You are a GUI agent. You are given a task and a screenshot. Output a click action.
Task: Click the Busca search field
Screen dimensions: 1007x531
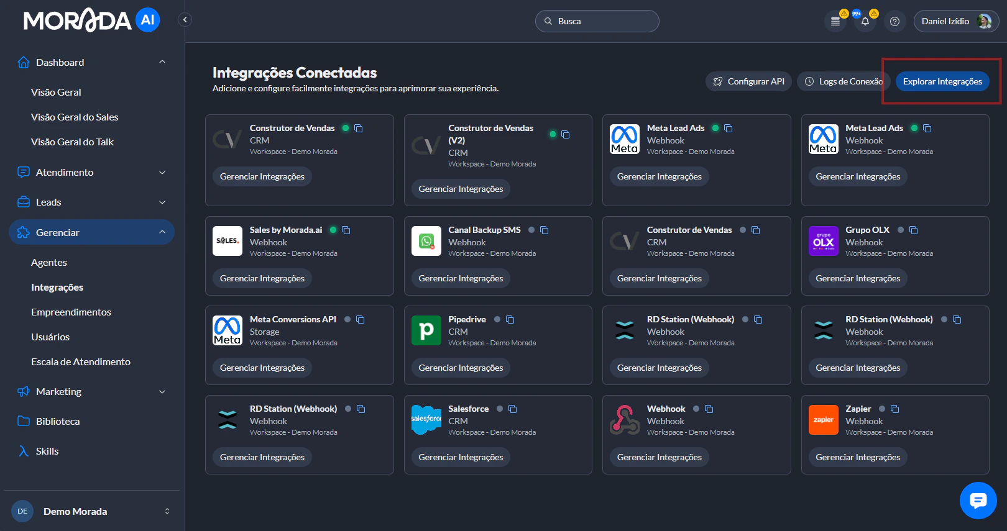coord(597,21)
